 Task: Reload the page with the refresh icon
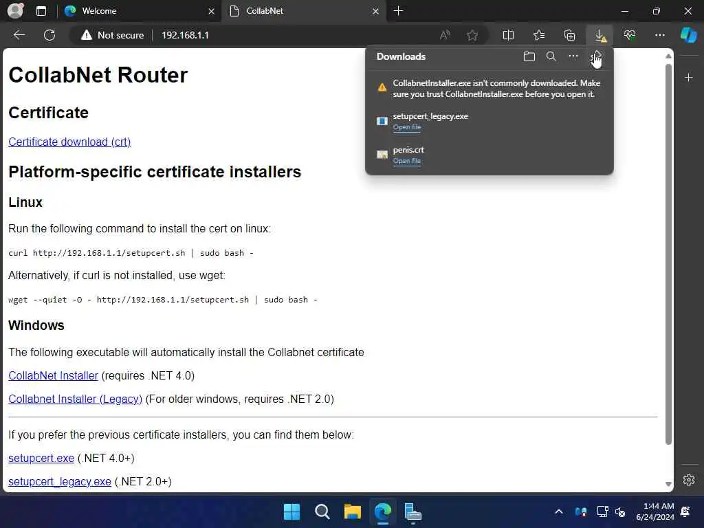coord(49,35)
